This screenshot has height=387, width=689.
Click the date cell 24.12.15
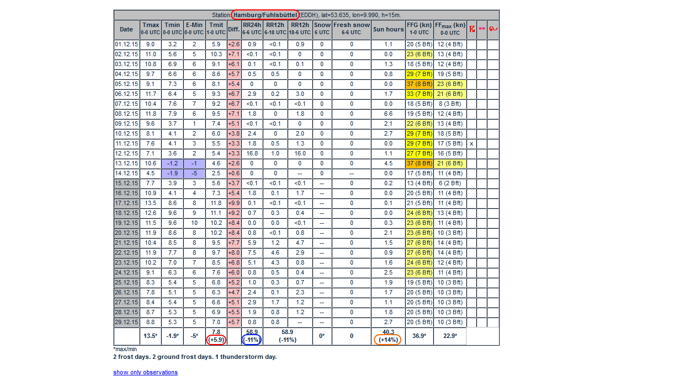click(126, 272)
